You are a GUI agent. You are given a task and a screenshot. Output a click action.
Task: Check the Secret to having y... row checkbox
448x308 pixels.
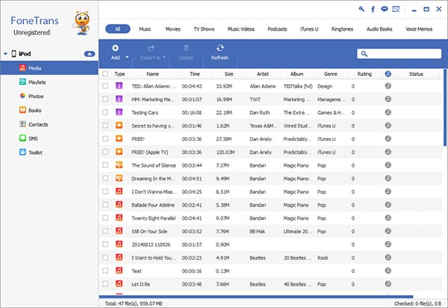coord(105,125)
